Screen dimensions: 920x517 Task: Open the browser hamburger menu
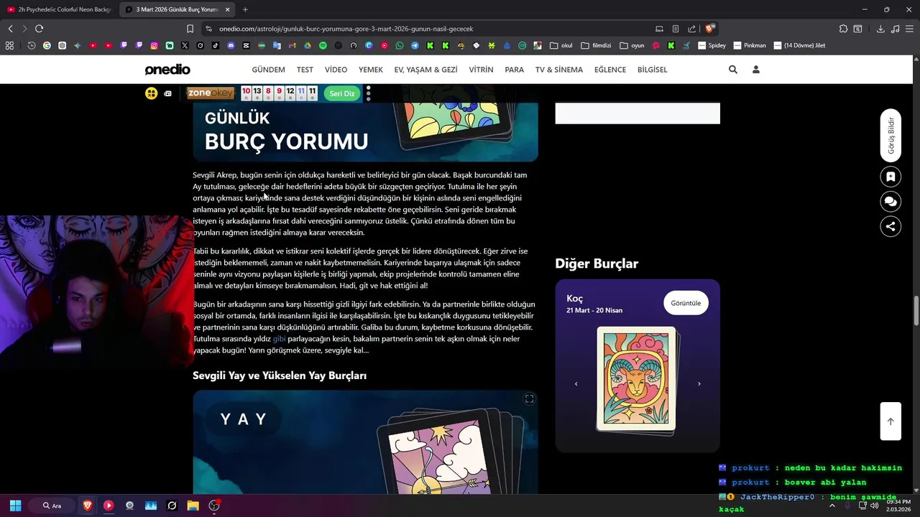coord(909,29)
